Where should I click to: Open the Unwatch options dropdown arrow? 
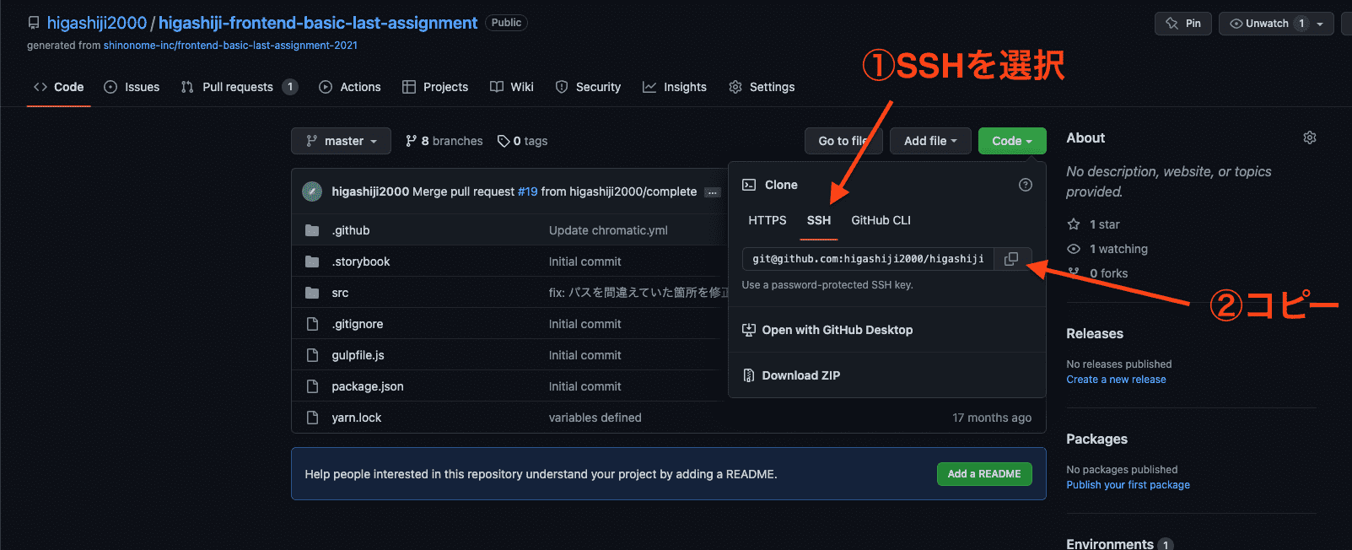[1320, 24]
